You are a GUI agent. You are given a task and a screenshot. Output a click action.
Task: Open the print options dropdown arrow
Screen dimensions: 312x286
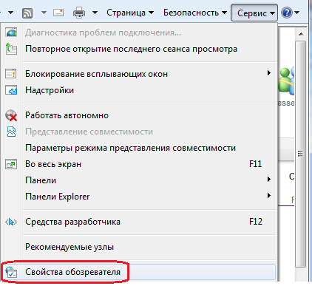pos(95,13)
